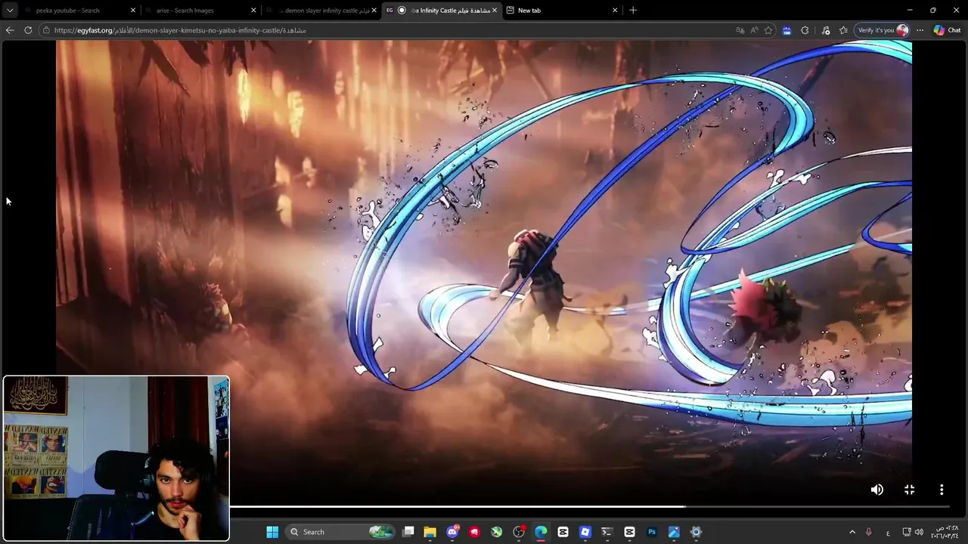Viewport: 968px width, 544px height.
Task: Open the network tray icon
Action: (907, 532)
